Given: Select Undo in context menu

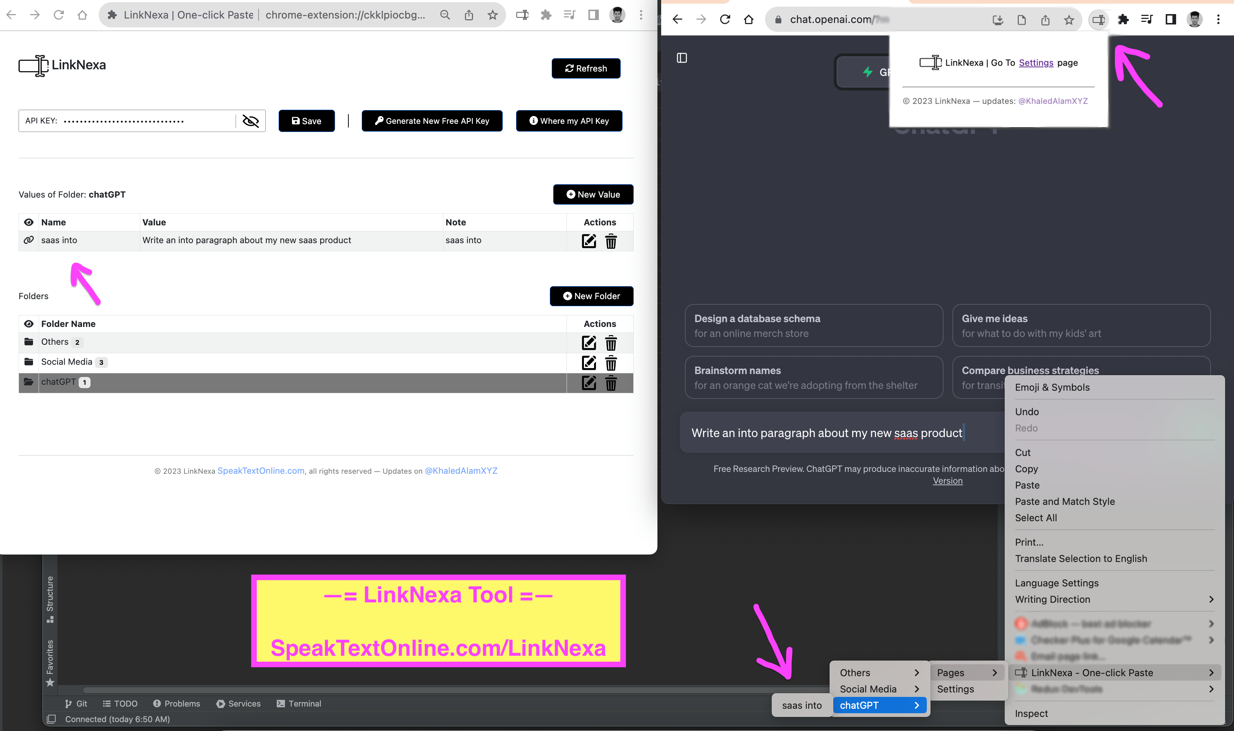Looking at the screenshot, I should click(1114, 412).
